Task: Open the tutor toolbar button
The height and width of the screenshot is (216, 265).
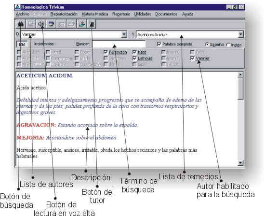Action: pos(92,24)
